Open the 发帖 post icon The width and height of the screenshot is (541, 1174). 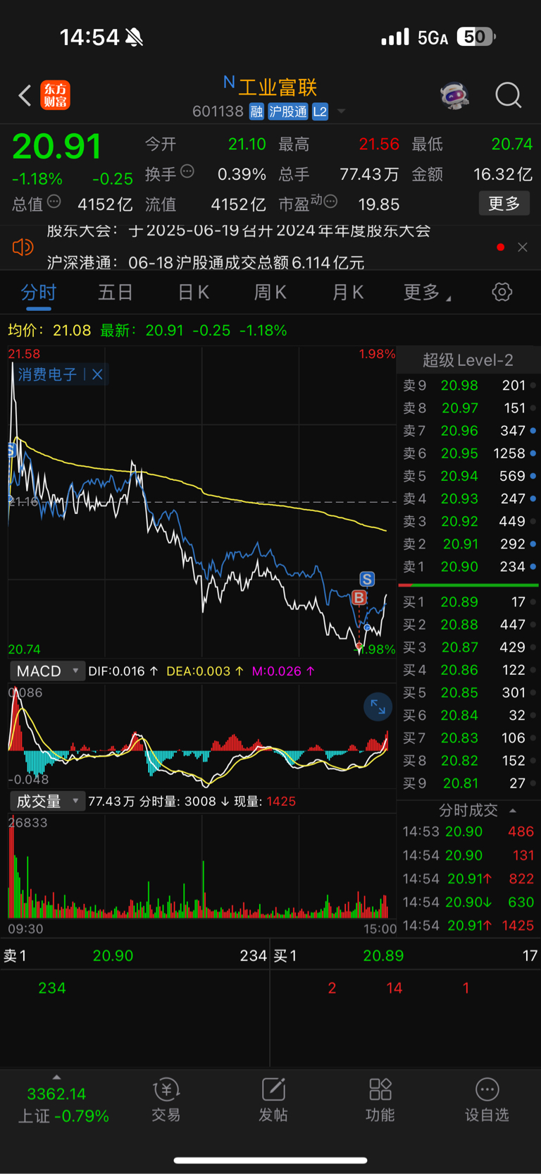click(x=273, y=1100)
